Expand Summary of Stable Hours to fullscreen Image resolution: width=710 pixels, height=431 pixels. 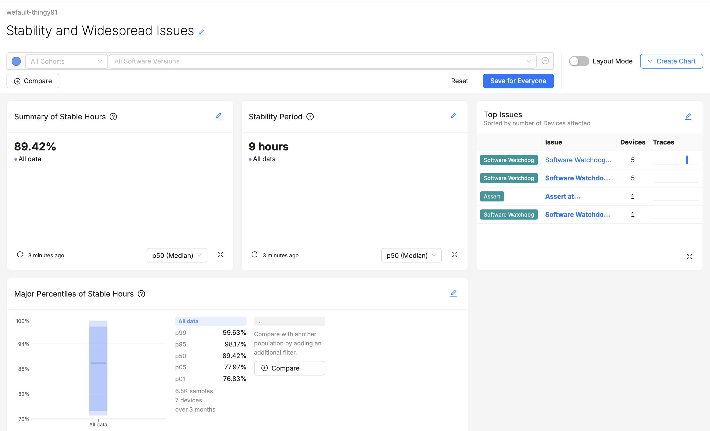(221, 255)
